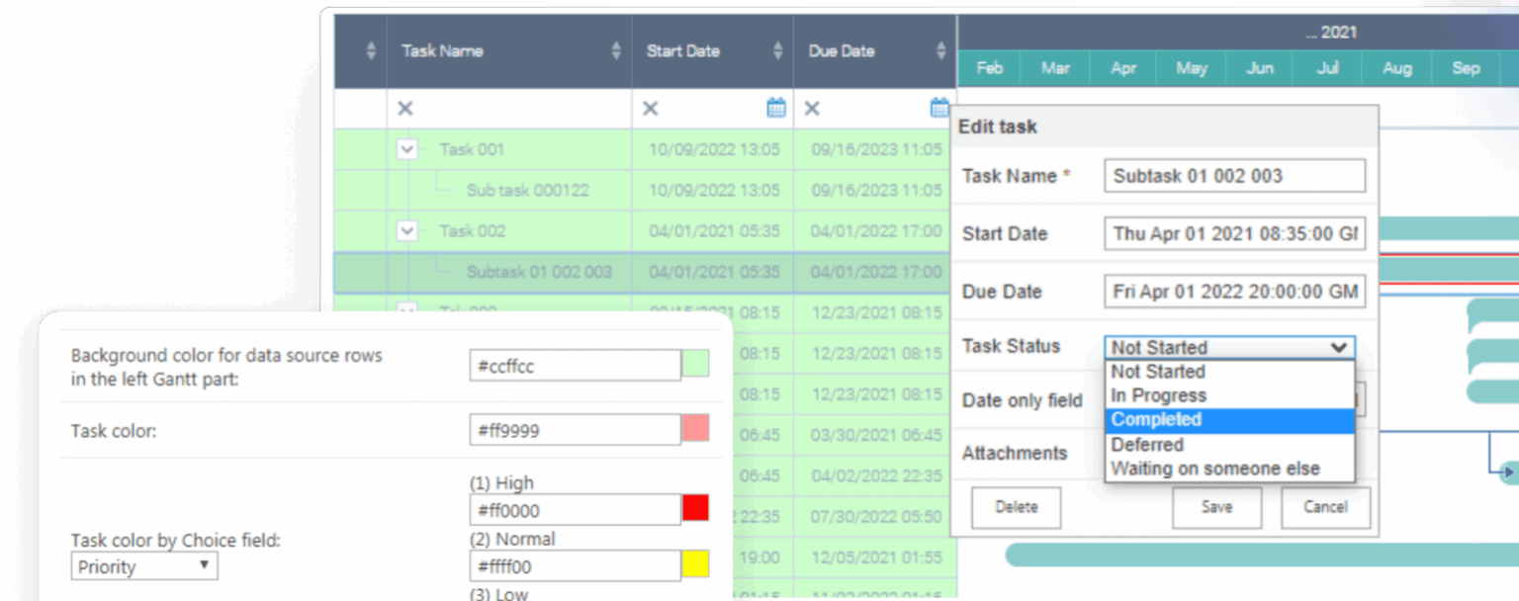Collapse the Task 002 subtask list
This screenshot has height=601, width=1519.
coord(409,230)
